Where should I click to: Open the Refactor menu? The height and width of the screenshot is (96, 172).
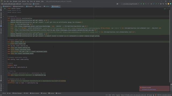point(24,1)
